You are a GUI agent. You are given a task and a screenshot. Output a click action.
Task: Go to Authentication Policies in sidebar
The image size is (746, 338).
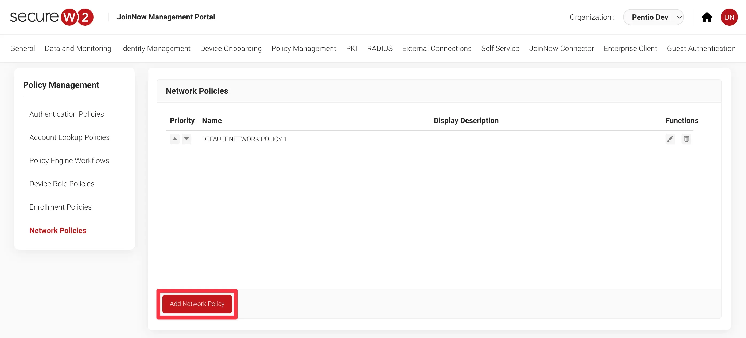pyautogui.click(x=67, y=114)
